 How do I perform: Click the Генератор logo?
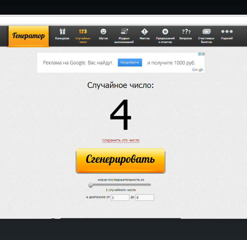point(28,36)
